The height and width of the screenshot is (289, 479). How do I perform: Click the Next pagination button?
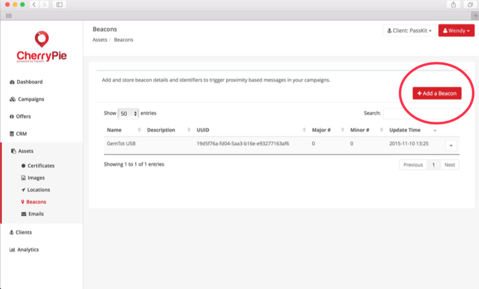450,165
